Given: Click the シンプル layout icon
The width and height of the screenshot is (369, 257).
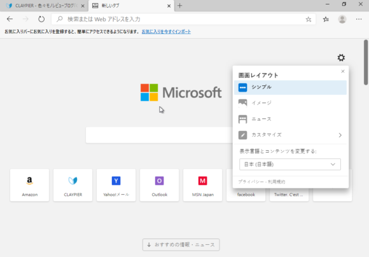Looking at the screenshot, I should point(242,88).
